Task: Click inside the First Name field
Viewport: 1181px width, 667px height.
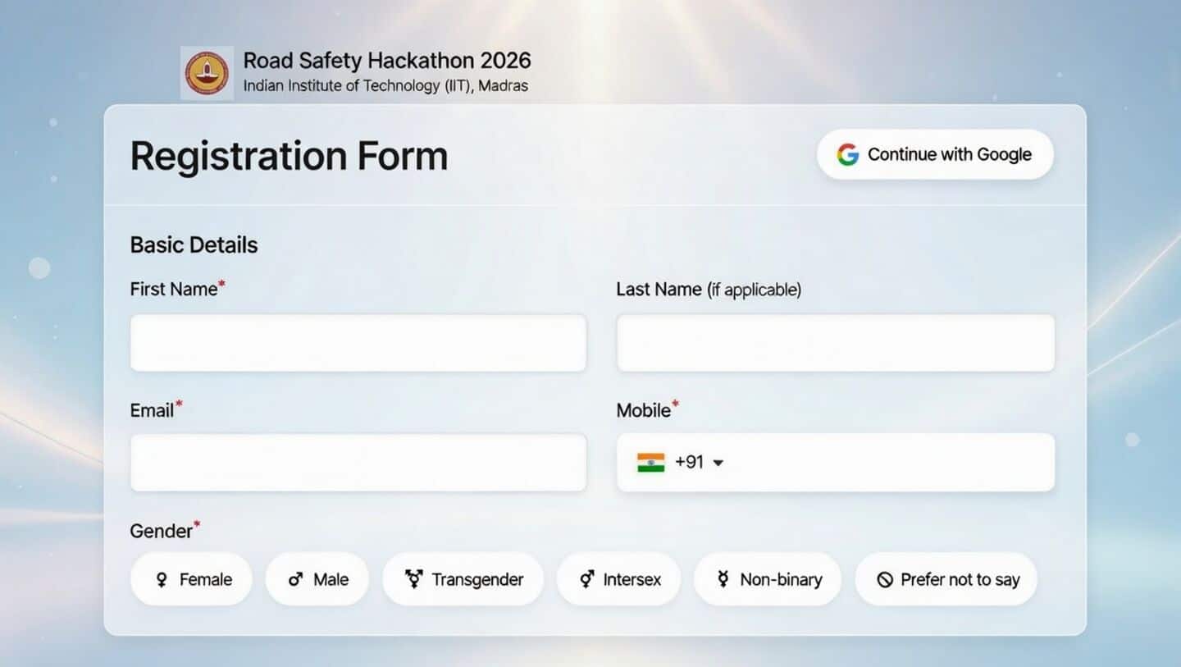Action: 358,343
